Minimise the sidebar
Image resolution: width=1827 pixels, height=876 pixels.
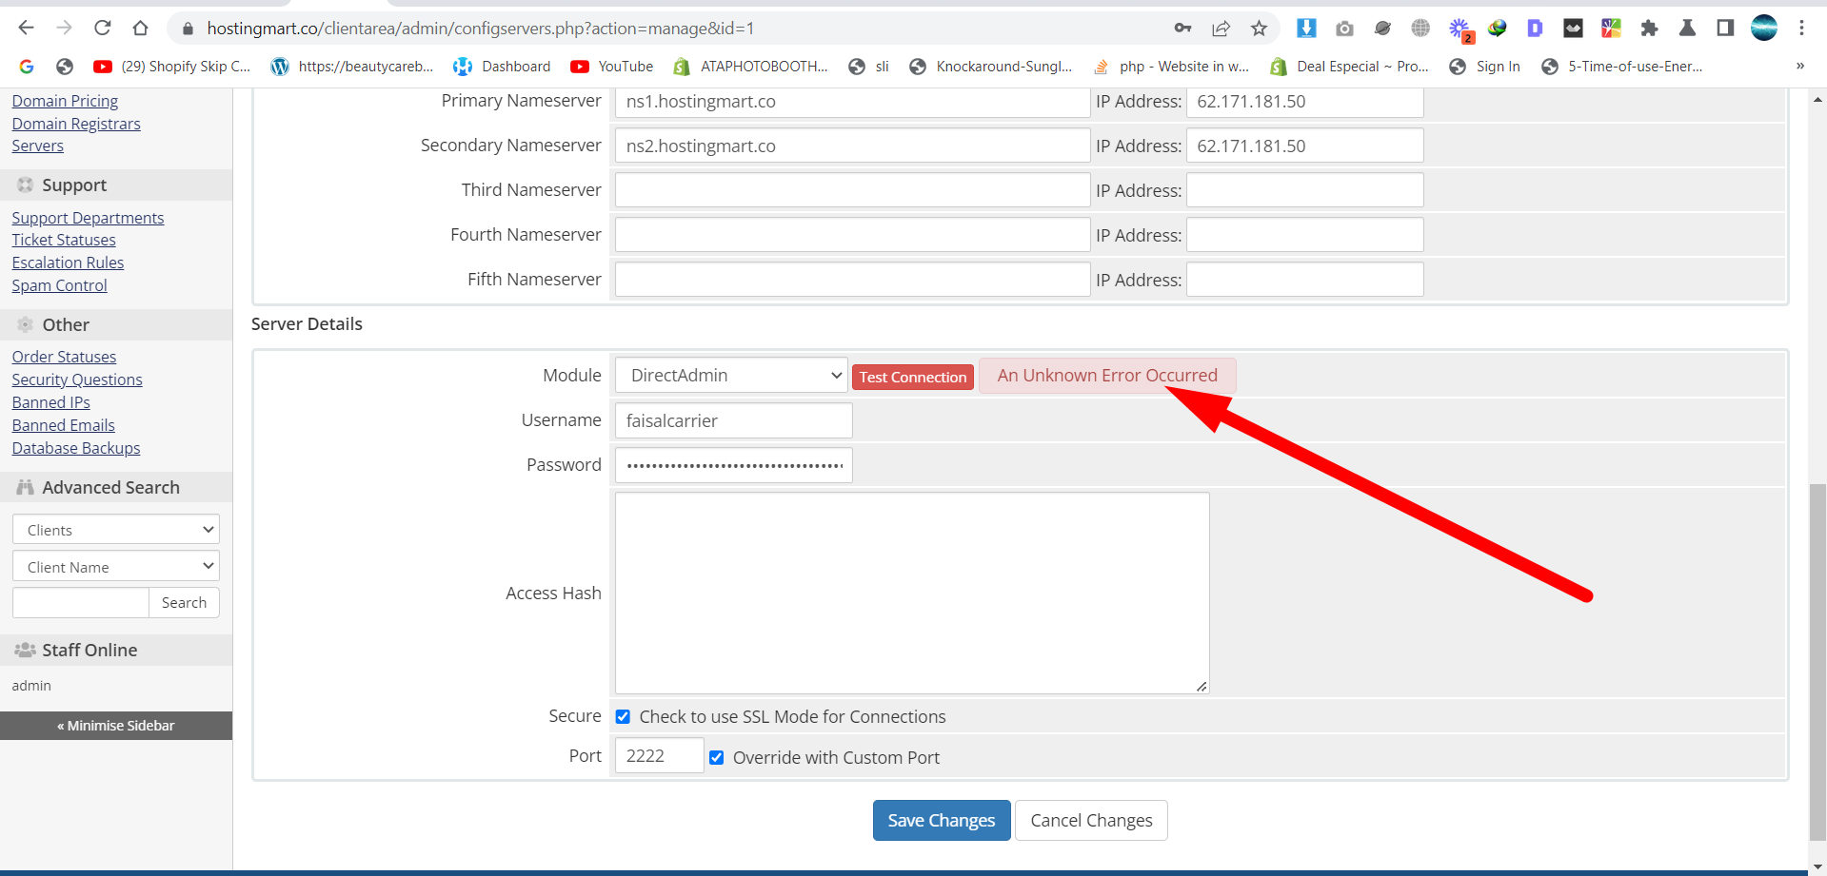click(x=116, y=726)
